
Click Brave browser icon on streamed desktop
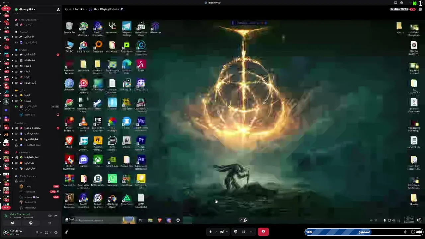69,142
